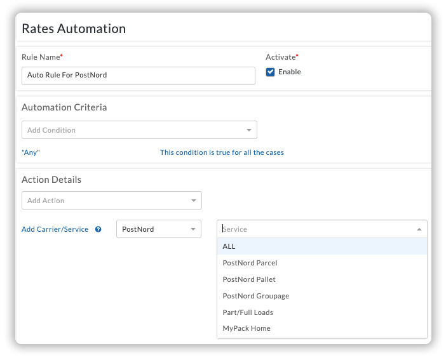This screenshot has width=446, height=360.
Task: Click the Add Action dropdown arrow
Action: [194, 201]
